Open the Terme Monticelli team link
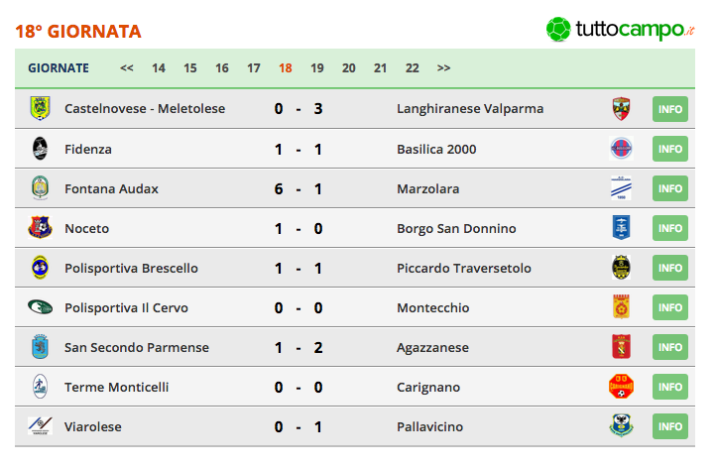The image size is (717, 467). [117, 387]
